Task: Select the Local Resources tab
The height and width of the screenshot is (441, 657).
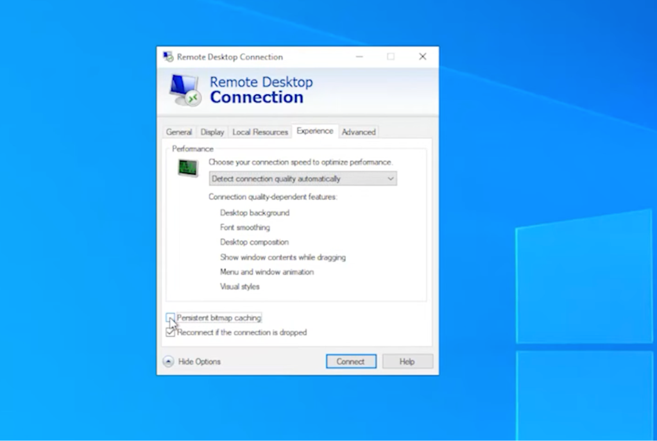Action: click(x=260, y=132)
